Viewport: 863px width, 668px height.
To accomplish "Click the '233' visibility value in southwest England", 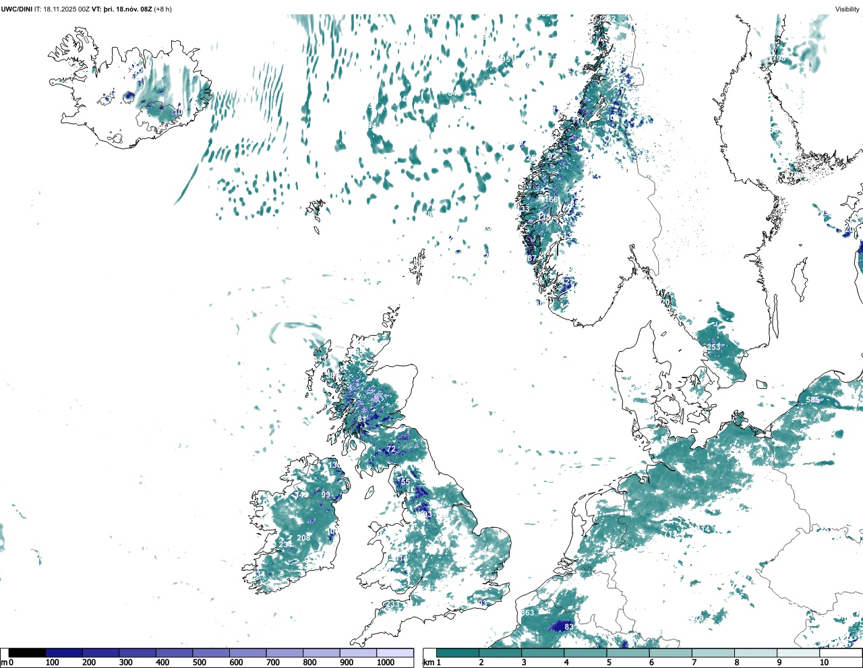I will [392, 604].
